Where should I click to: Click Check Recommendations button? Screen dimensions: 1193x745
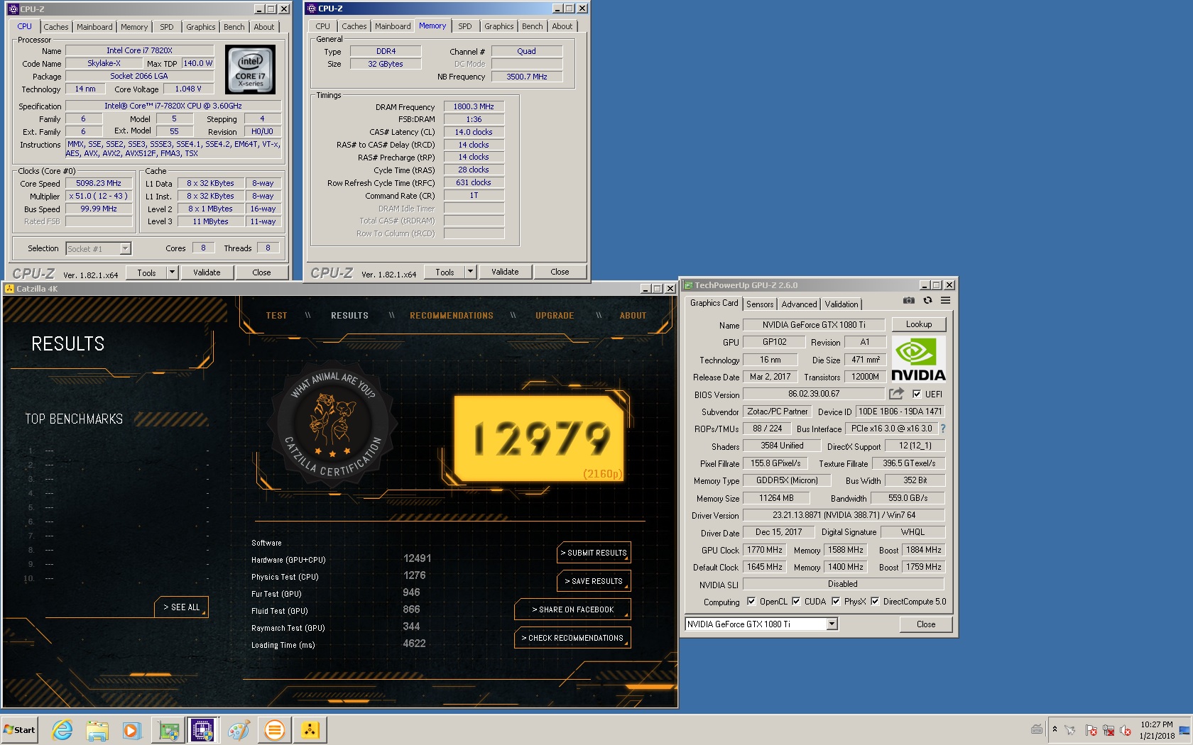pyautogui.click(x=572, y=638)
